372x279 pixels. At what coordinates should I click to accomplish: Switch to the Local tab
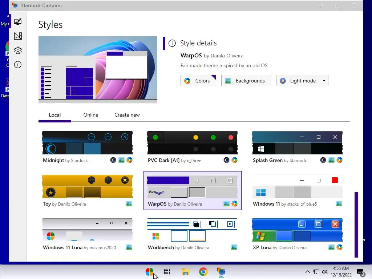[x=55, y=115]
